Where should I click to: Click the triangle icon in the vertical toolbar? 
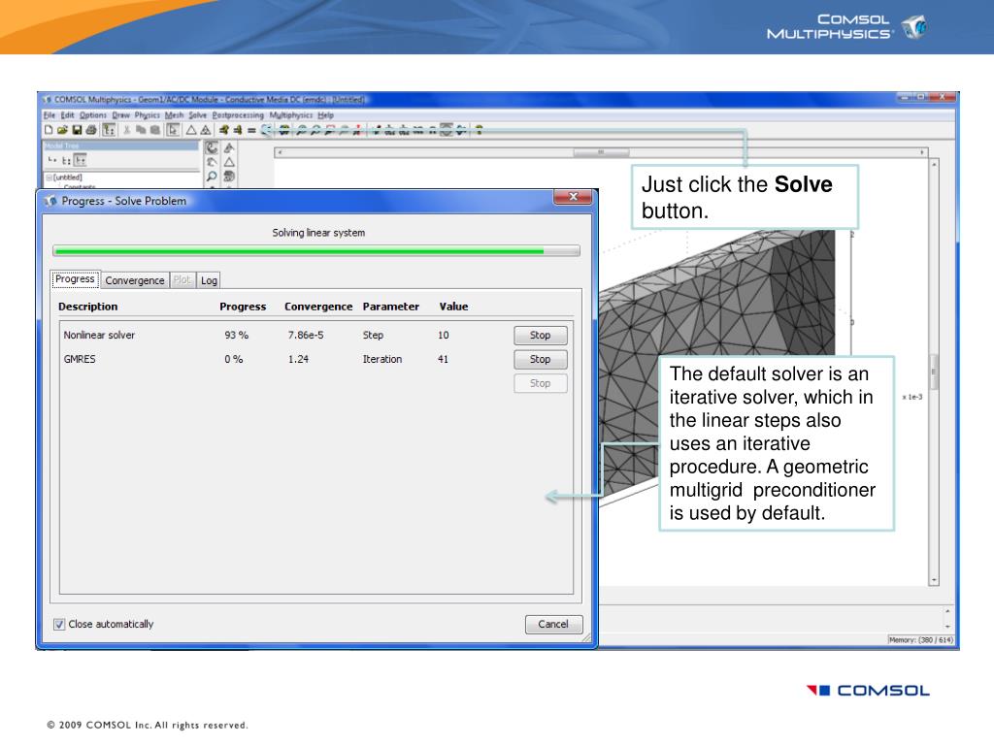point(229,162)
